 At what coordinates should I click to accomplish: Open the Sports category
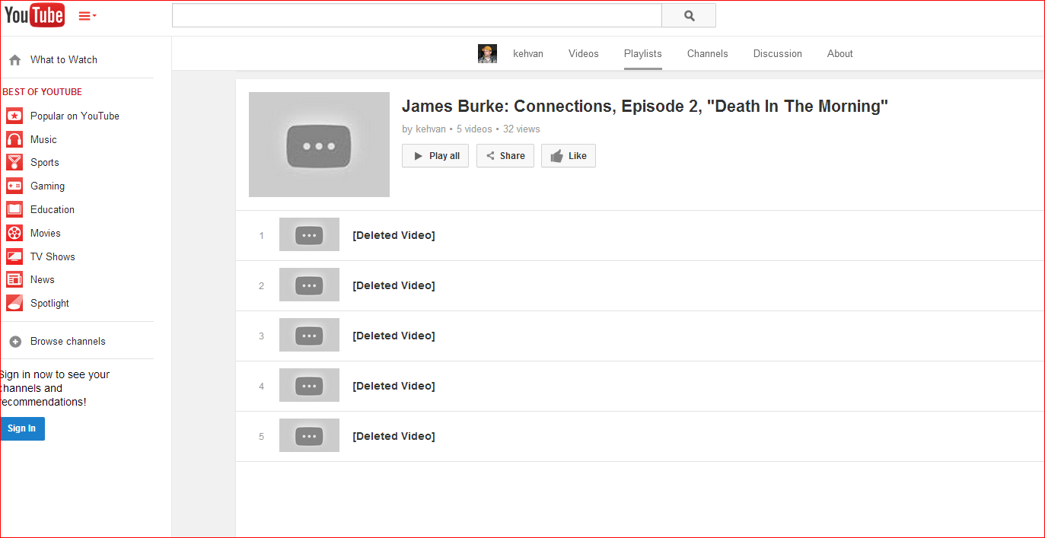(45, 162)
